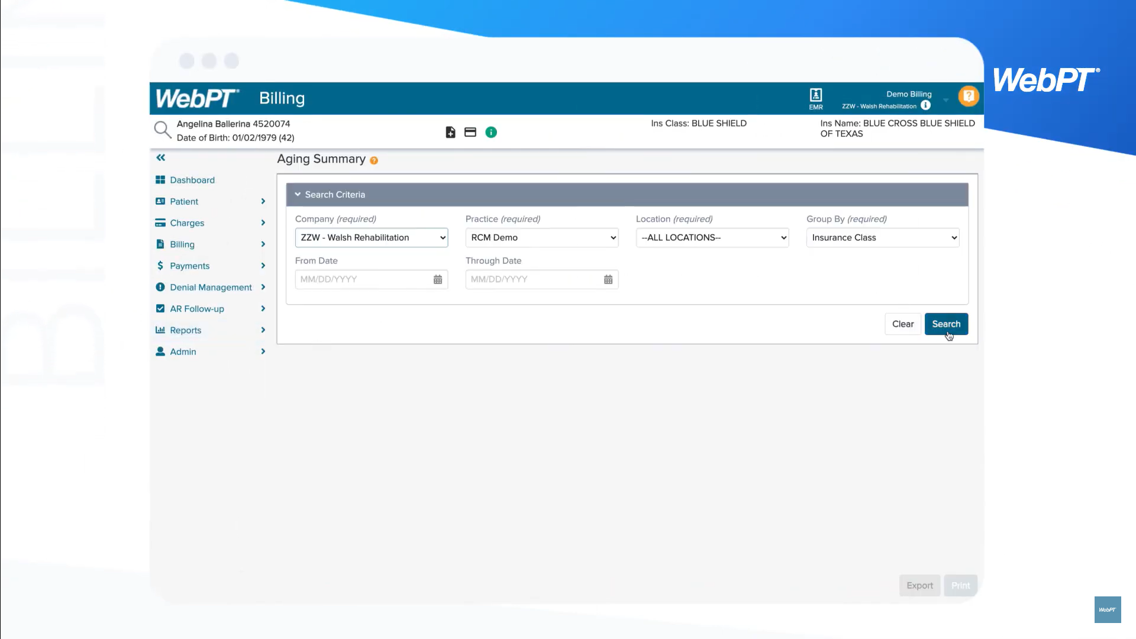Open Dashboard in sidebar

coord(192,180)
